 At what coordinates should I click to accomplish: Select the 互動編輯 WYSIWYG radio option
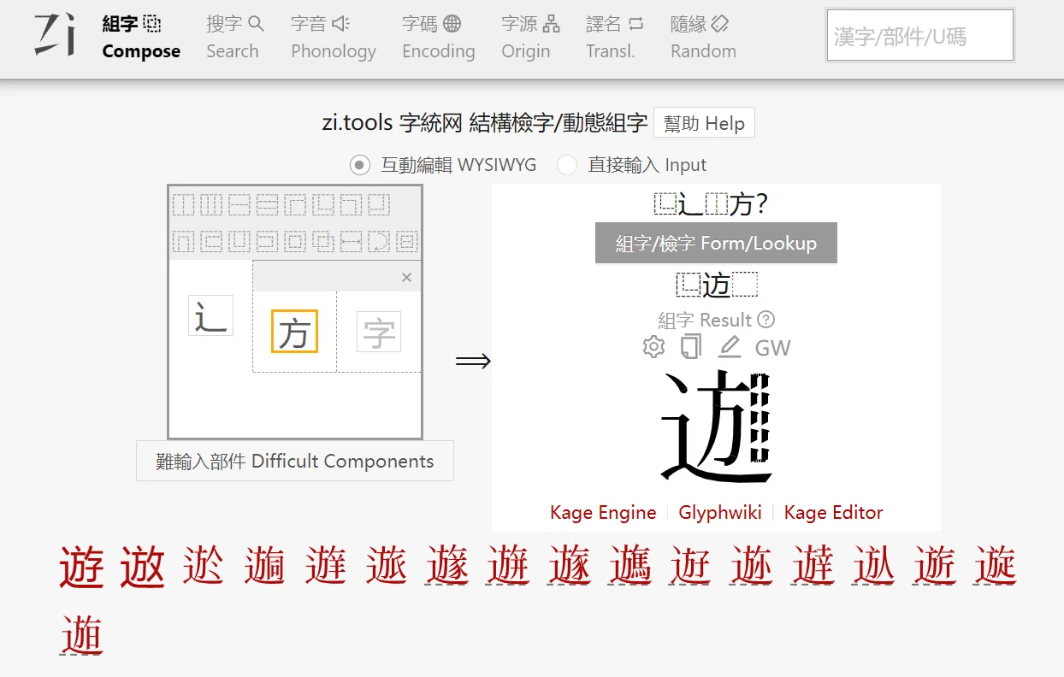coord(360,165)
